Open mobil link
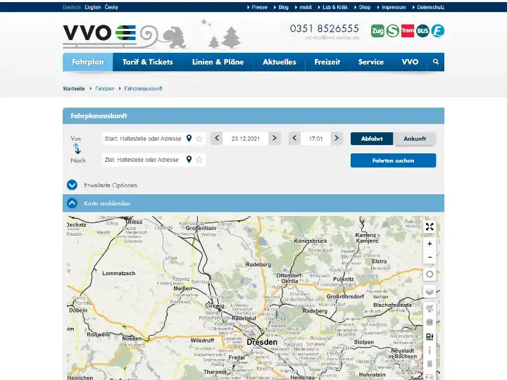 click(306, 7)
